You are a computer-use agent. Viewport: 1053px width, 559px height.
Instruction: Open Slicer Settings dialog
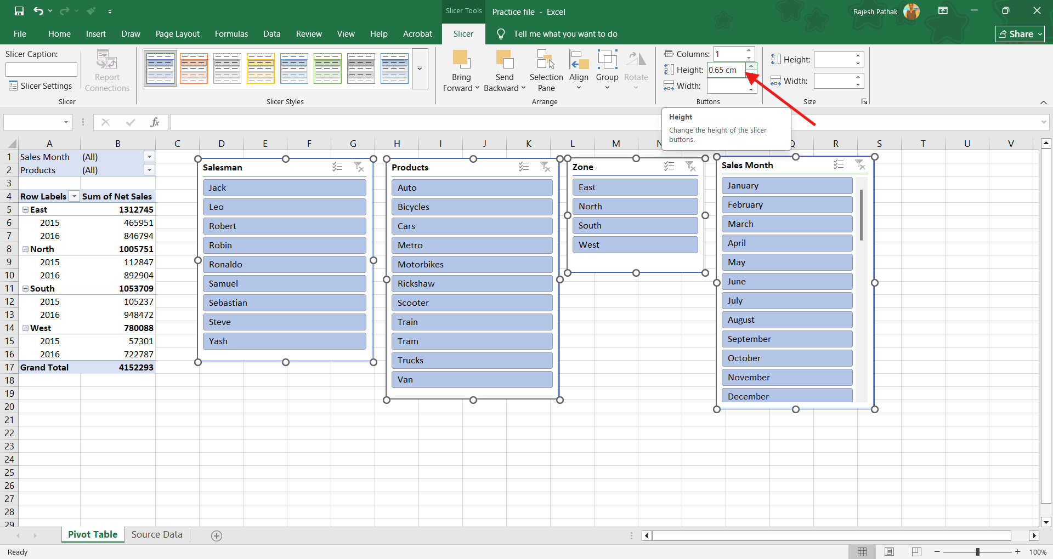tap(41, 86)
